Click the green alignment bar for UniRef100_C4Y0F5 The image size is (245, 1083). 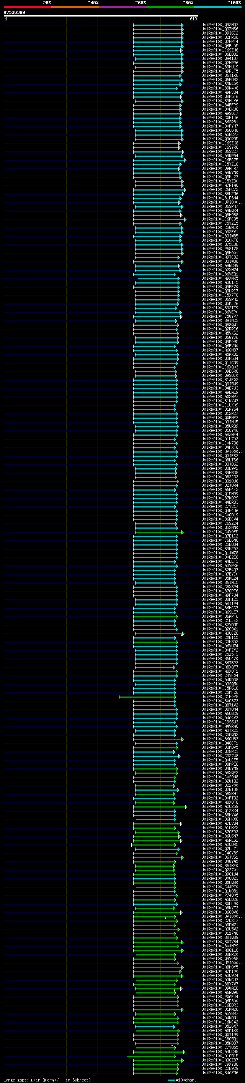159,532
